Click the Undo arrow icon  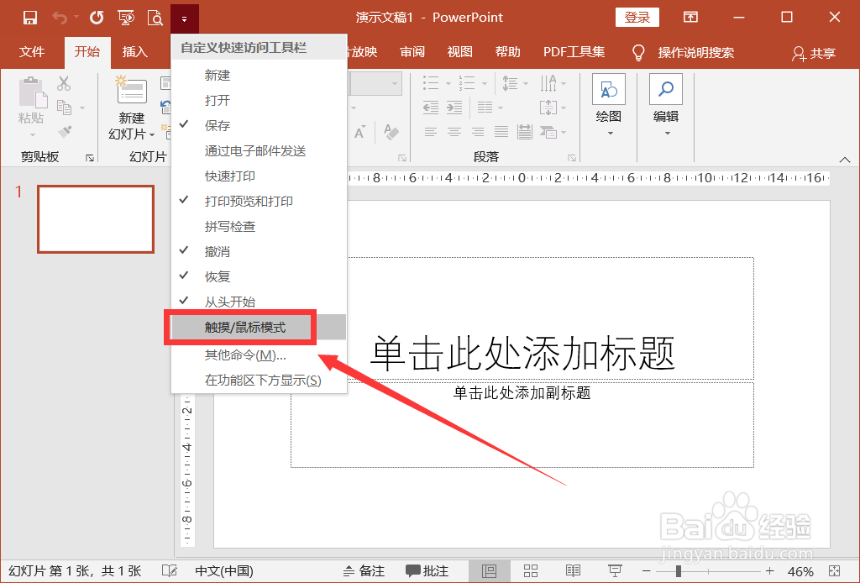tap(60, 18)
